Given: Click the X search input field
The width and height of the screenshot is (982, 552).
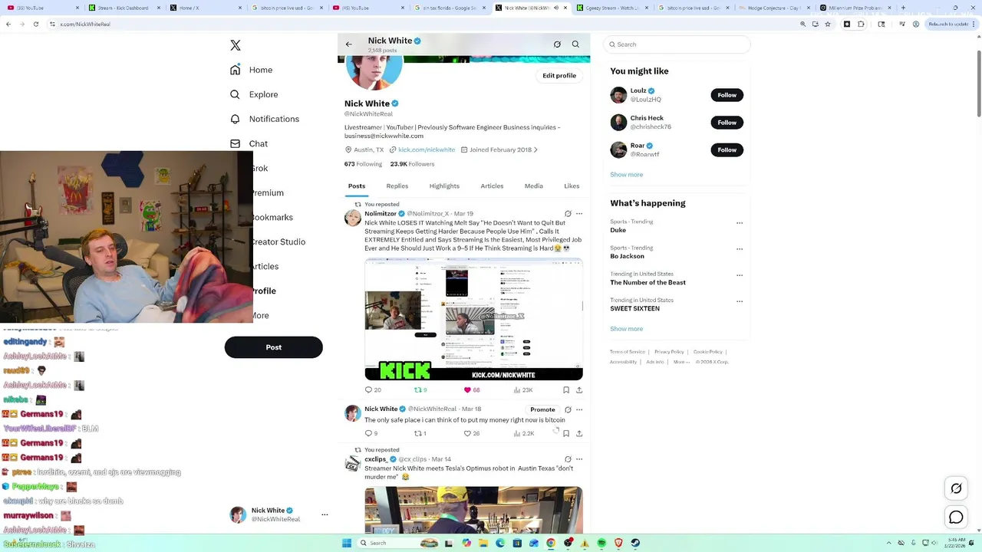Looking at the screenshot, I should 677,44.
